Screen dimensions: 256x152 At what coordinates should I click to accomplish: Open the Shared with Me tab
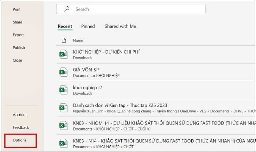[x=120, y=27]
